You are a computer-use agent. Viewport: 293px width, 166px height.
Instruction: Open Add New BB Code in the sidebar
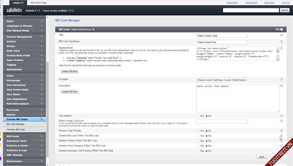point(16,129)
